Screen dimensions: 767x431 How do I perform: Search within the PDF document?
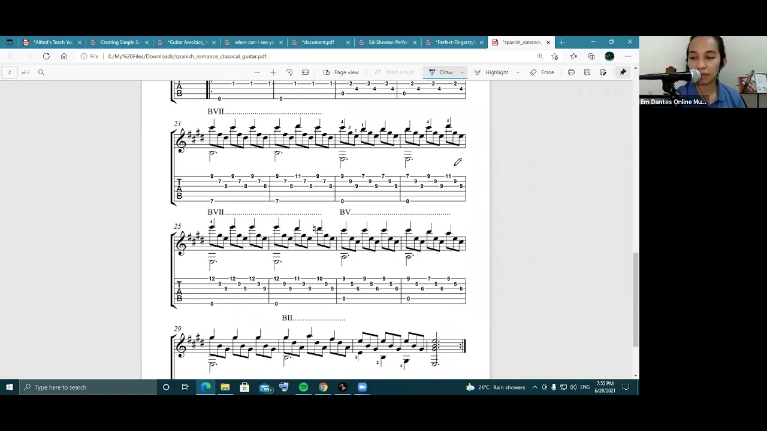[41, 72]
